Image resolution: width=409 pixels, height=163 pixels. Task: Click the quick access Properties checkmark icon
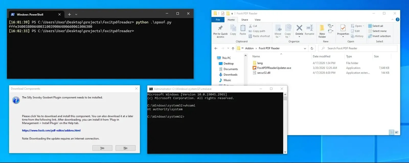tap(223, 14)
